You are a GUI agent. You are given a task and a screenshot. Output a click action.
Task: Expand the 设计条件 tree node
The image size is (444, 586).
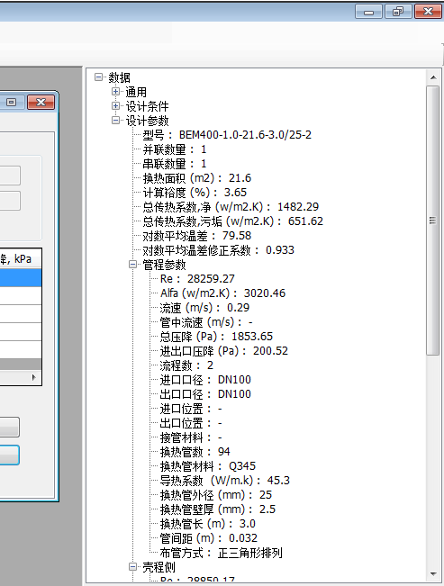coord(115,106)
